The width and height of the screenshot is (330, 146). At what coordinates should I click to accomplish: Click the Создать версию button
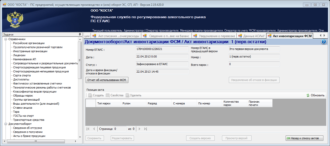[200, 138]
